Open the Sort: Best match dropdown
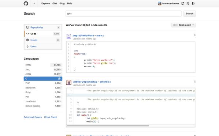Image resolution: width=219 pixels, height=136 pixels. 183,25
